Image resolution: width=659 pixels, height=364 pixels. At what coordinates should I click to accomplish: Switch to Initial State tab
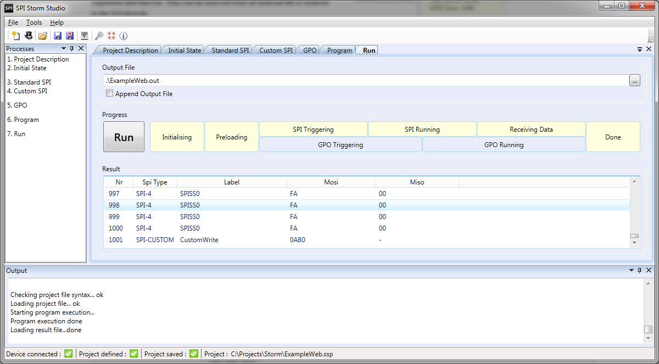click(185, 50)
